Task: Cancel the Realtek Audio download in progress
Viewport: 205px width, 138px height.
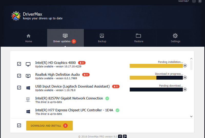Action: click(185, 77)
